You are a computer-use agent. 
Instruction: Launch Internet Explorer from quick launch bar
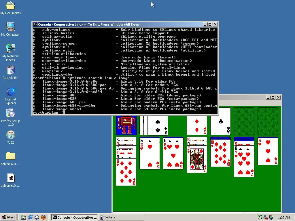[x=30, y=218]
